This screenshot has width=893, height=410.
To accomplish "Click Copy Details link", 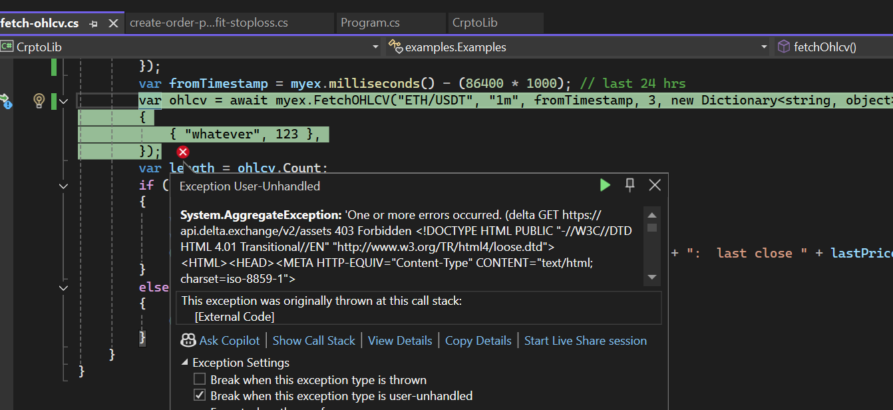I will tap(478, 341).
